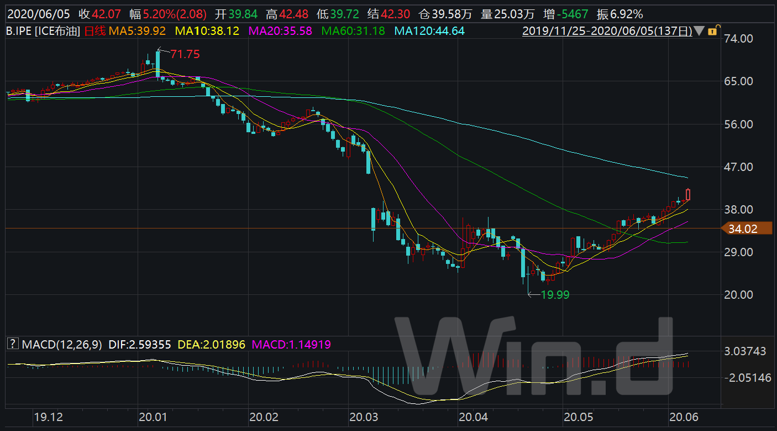Image resolution: width=777 pixels, height=431 pixels.
Task: Click the DEA:2.01896 value
Action: pos(211,345)
